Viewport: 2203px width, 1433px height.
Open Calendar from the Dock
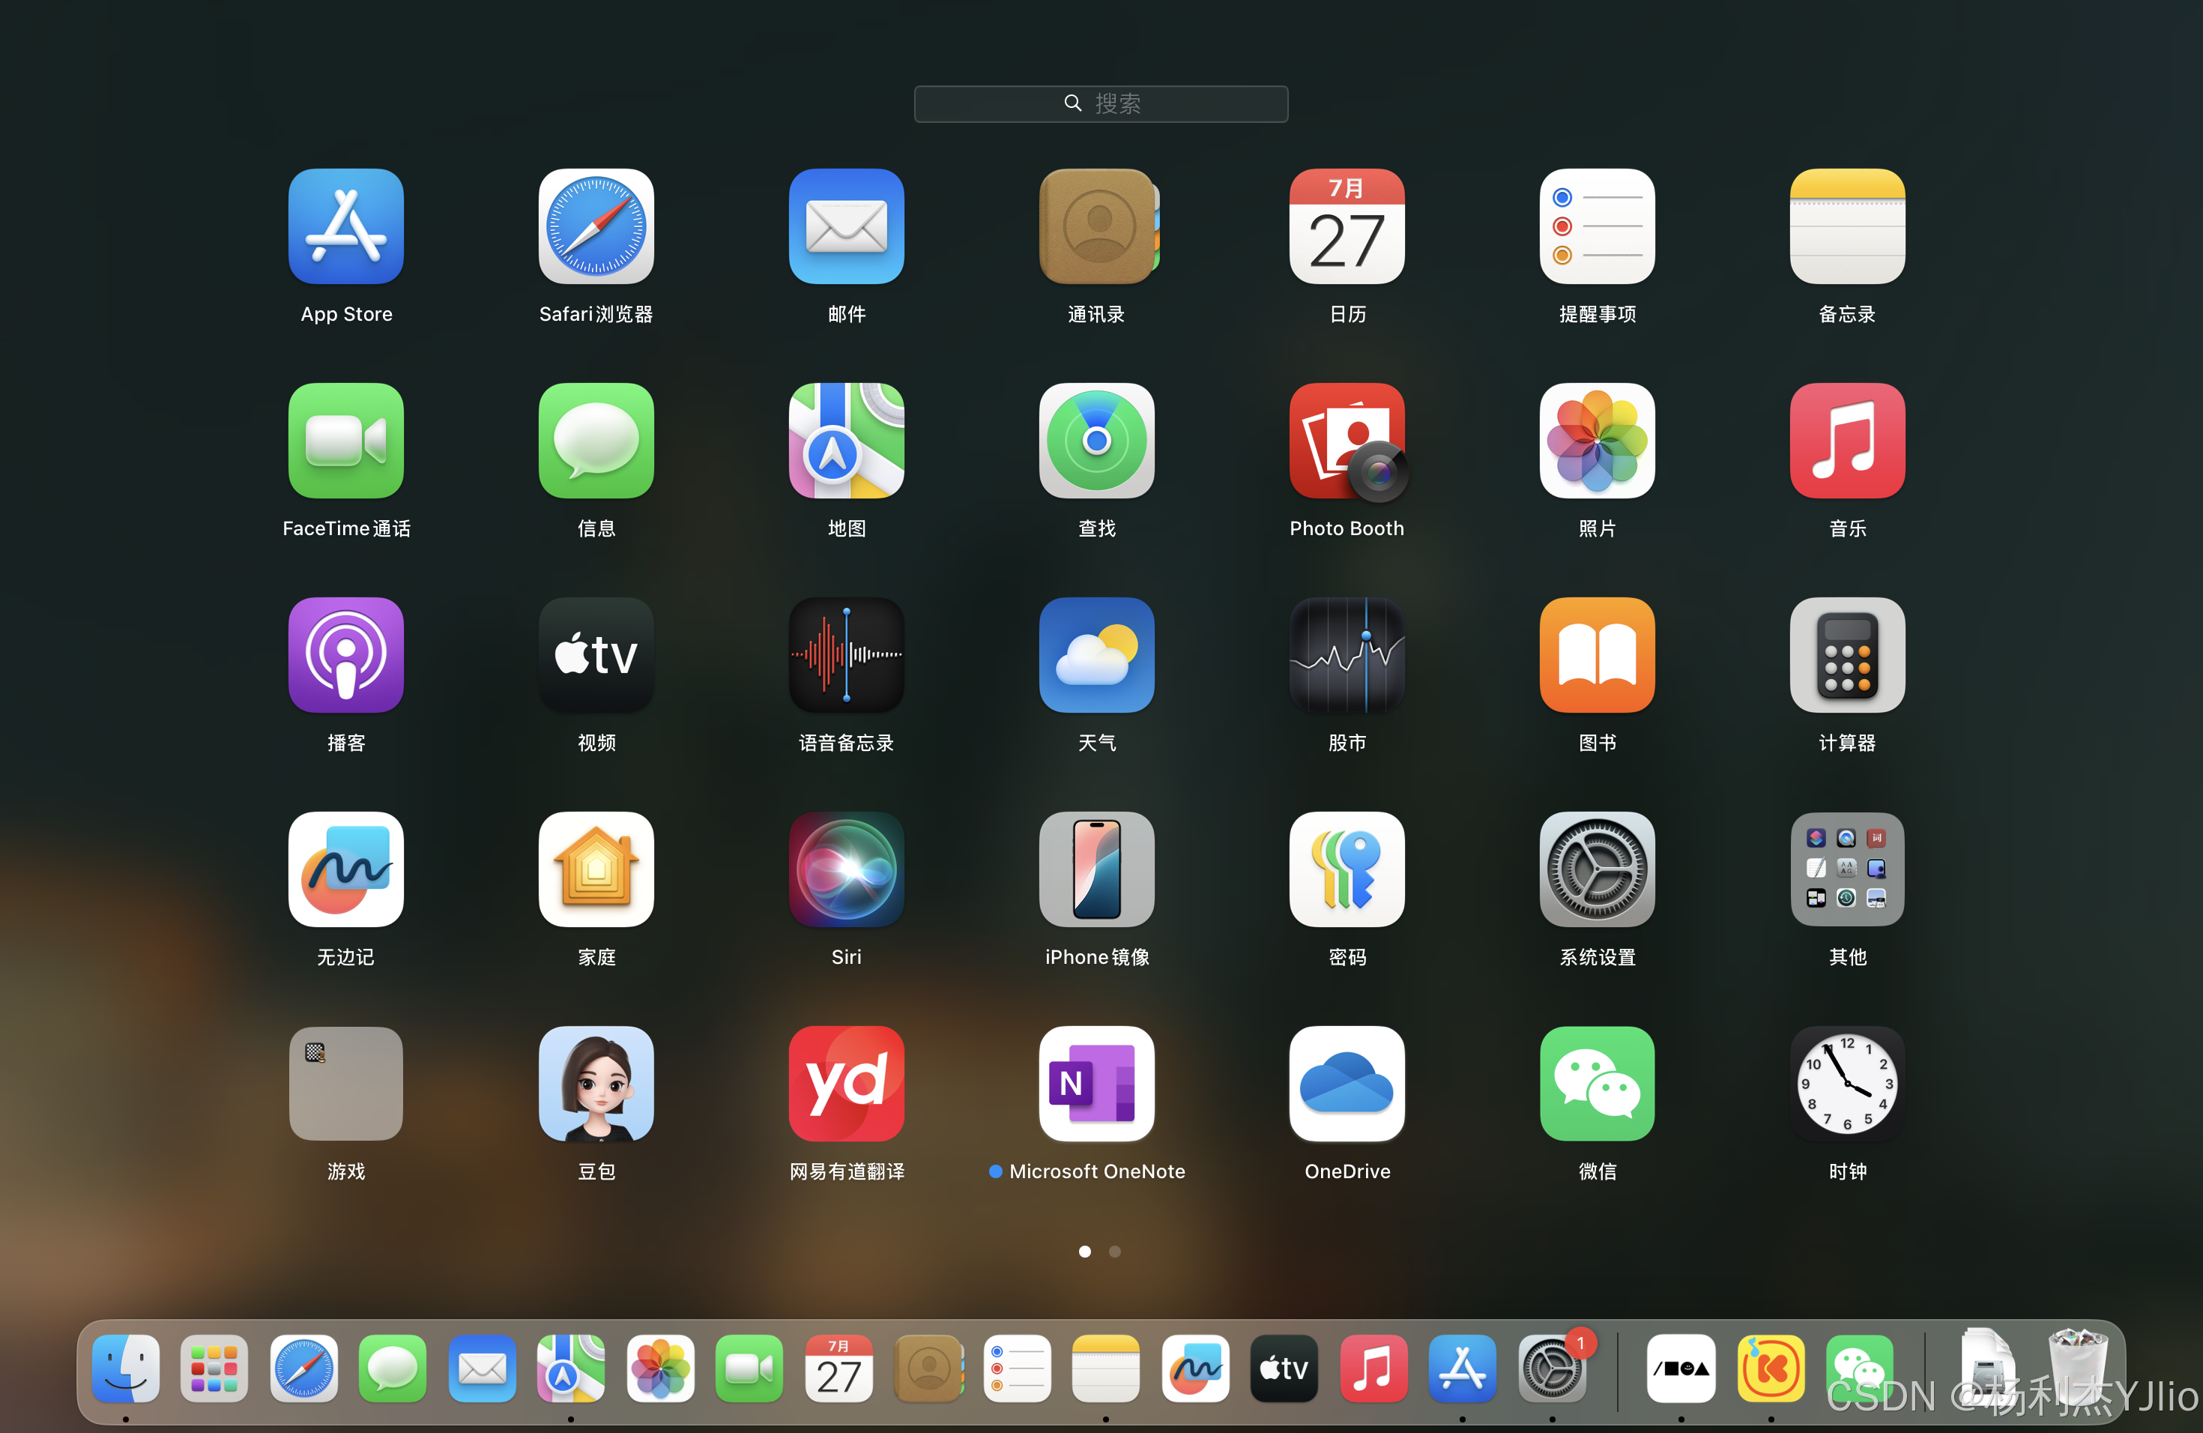(838, 1369)
